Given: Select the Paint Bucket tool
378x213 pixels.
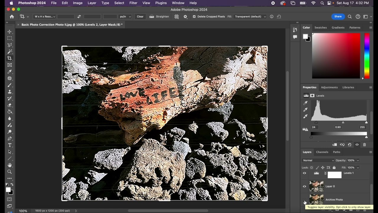Looking at the screenshot, I should [10, 112].
